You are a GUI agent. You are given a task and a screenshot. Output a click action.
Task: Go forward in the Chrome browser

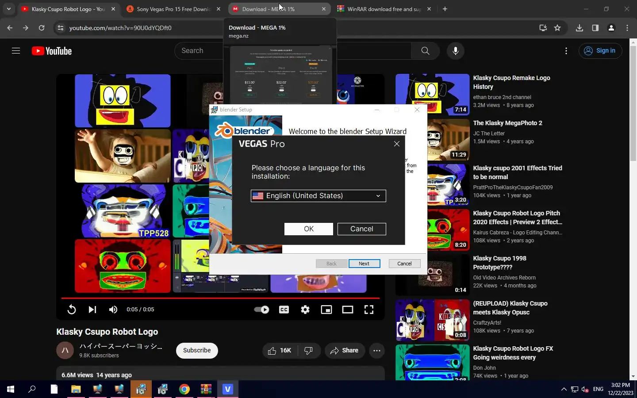[x=26, y=28]
